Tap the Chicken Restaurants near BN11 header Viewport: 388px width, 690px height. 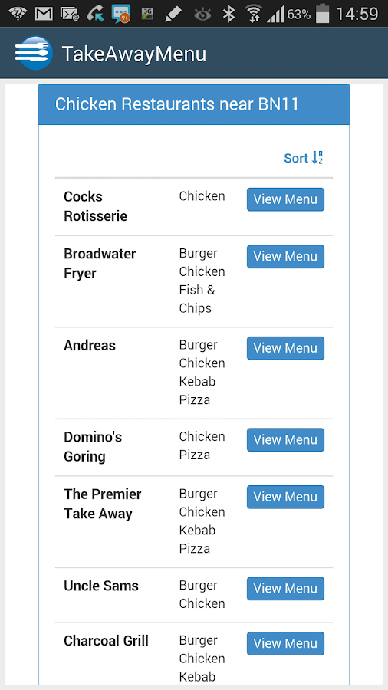[194, 104]
